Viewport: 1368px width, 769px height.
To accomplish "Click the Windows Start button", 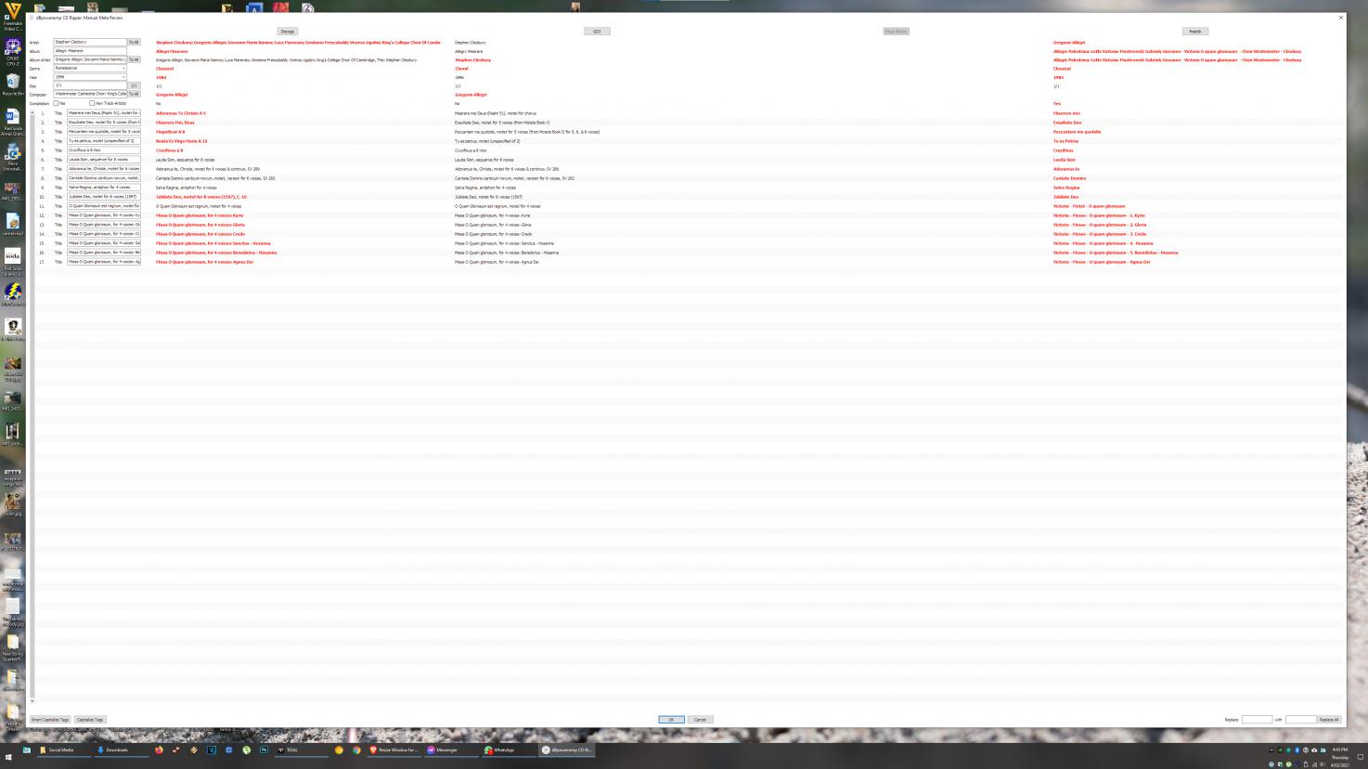I will click(x=8, y=759).
